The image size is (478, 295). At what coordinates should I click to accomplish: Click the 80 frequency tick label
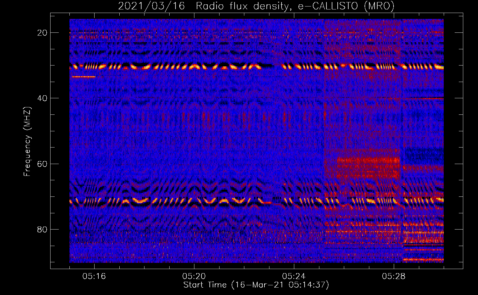pyautogui.click(x=42, y=229)
